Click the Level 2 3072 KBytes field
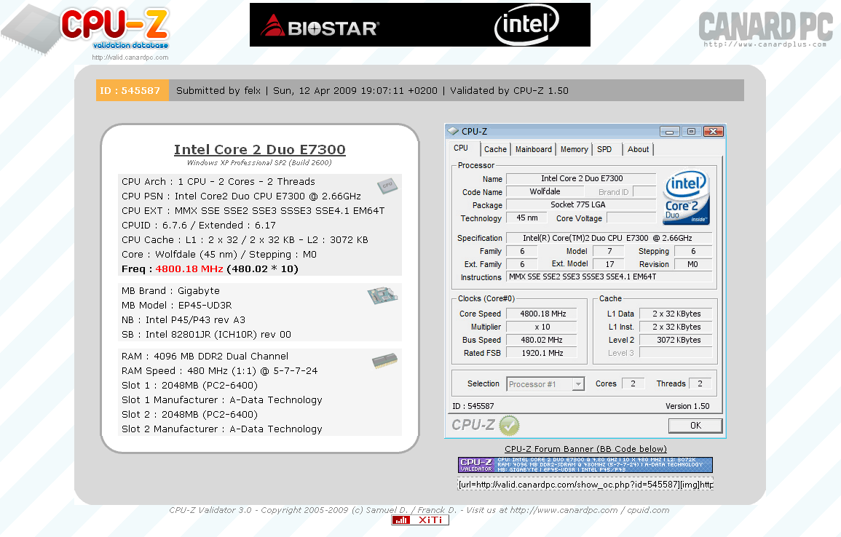The image size is (841, 537). click(x=676, y=341)
